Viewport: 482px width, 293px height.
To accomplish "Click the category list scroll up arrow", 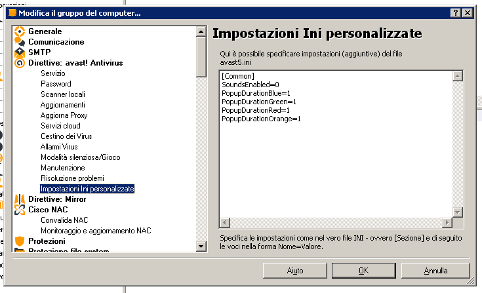I will pyautogui.click(x=201, y=31).
